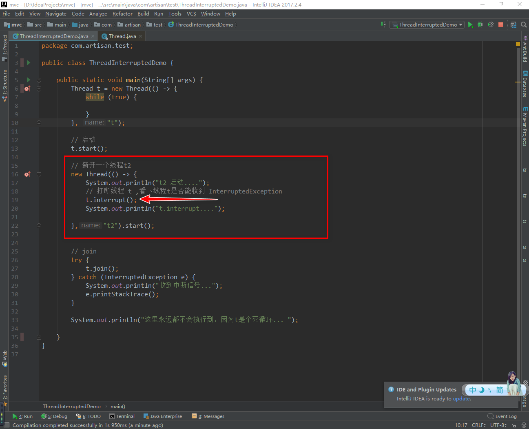Collapse the main method fold marker
Viewport: 529px width, 429px height.
pyautogui.click(x=39, y=80)
